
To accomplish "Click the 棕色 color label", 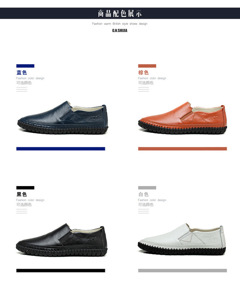I will [x=144, y=73].
